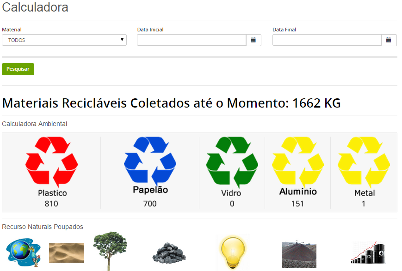The image size is (402, 271).
Task: Click the sand resource image
Action: click(x=67, y=253)
